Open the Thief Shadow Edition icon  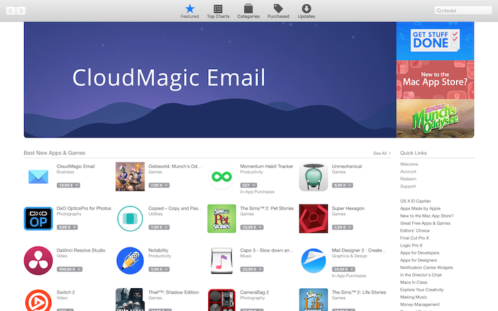click(x=130, y=299)
